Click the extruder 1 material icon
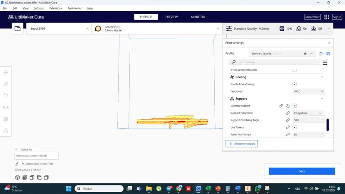 (98, 28)
